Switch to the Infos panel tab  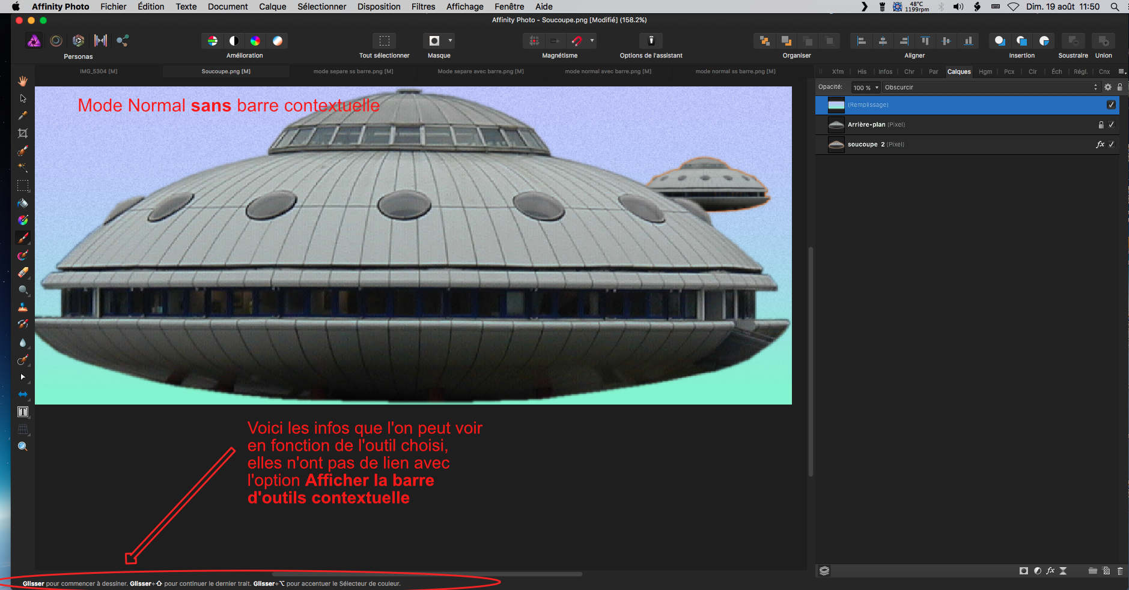(x=885, y=71)
